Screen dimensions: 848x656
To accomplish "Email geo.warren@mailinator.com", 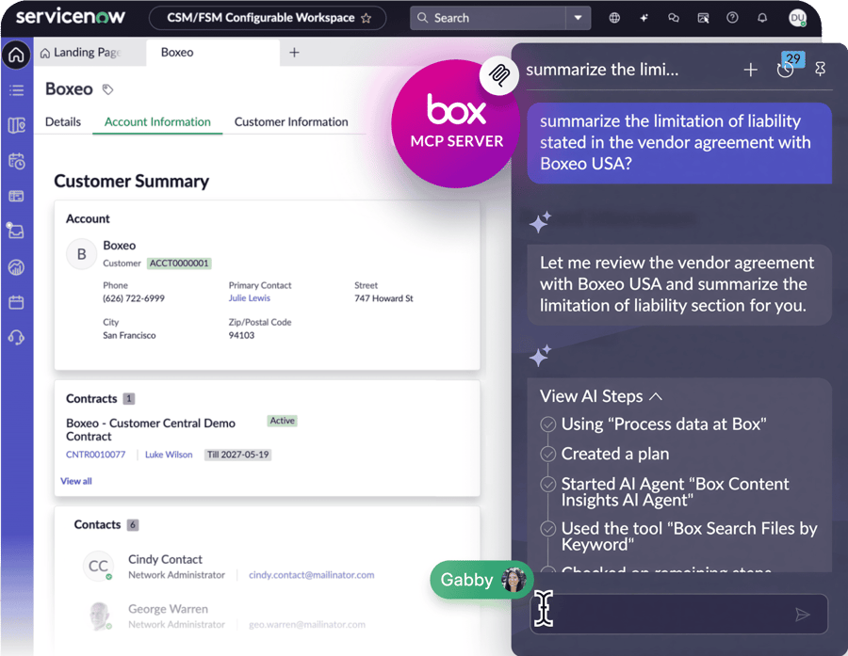I will [306, 625].
